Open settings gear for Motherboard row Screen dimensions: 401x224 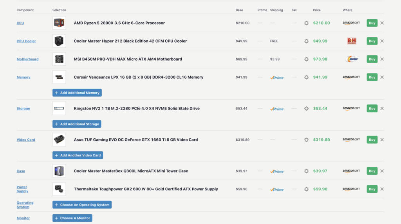point(306,59)
